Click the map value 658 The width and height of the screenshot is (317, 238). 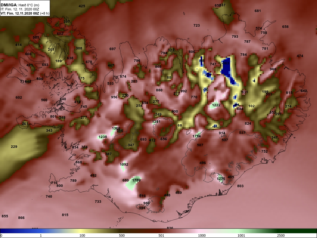285,27
